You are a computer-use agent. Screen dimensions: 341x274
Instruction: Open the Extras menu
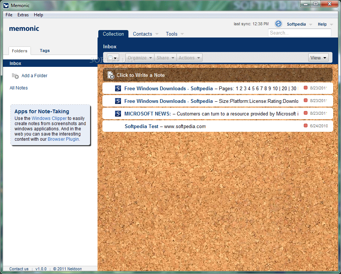point(23,15)
